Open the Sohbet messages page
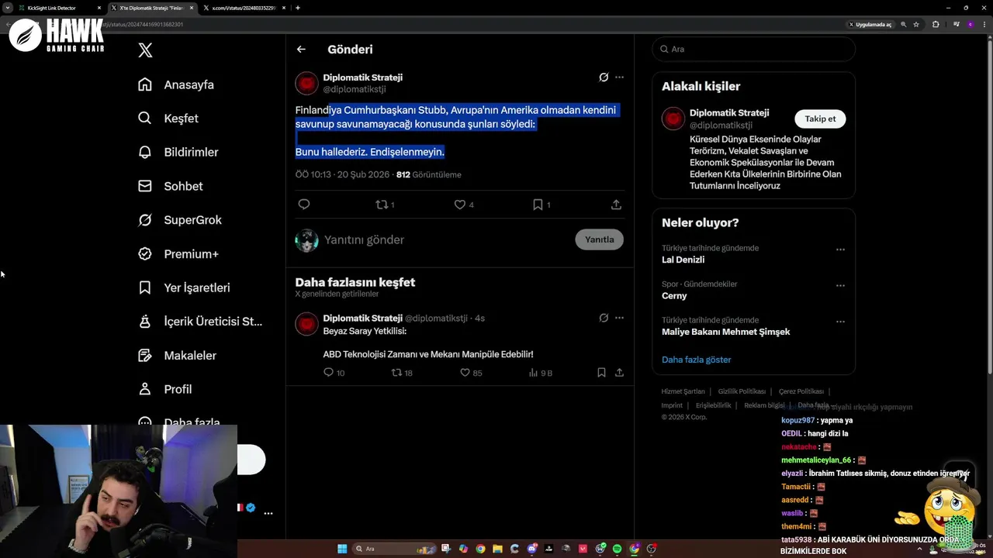Viewport: 993px width, 558px height. (x=170, y=186)
